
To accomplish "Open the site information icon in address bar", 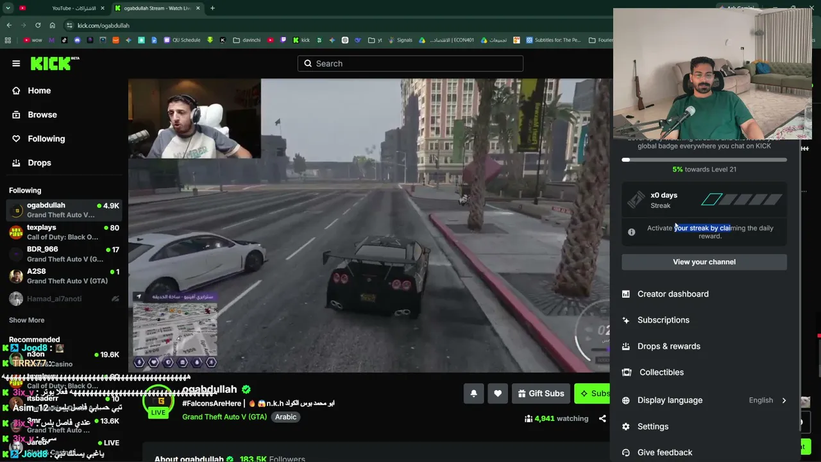I will 69,26.
